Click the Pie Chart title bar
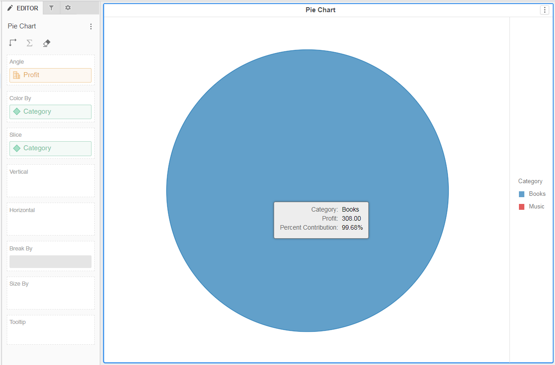This screenshot has height=365, width=555. 321,9
